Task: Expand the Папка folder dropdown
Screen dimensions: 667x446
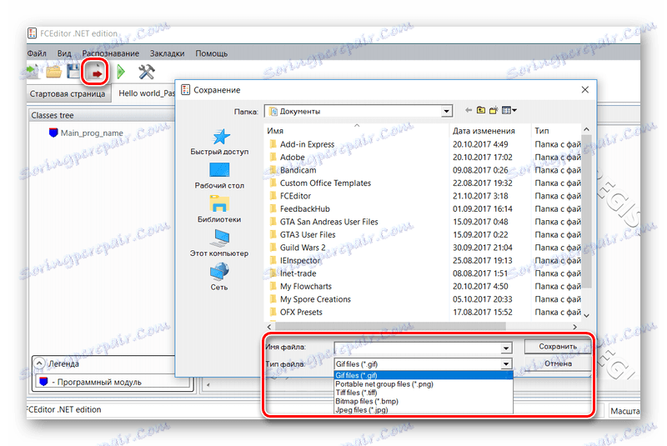Action: 446,112
